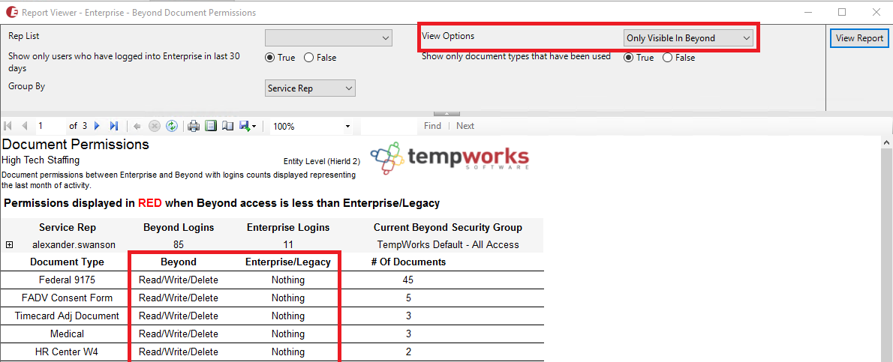Toggle print layout view

211,126
